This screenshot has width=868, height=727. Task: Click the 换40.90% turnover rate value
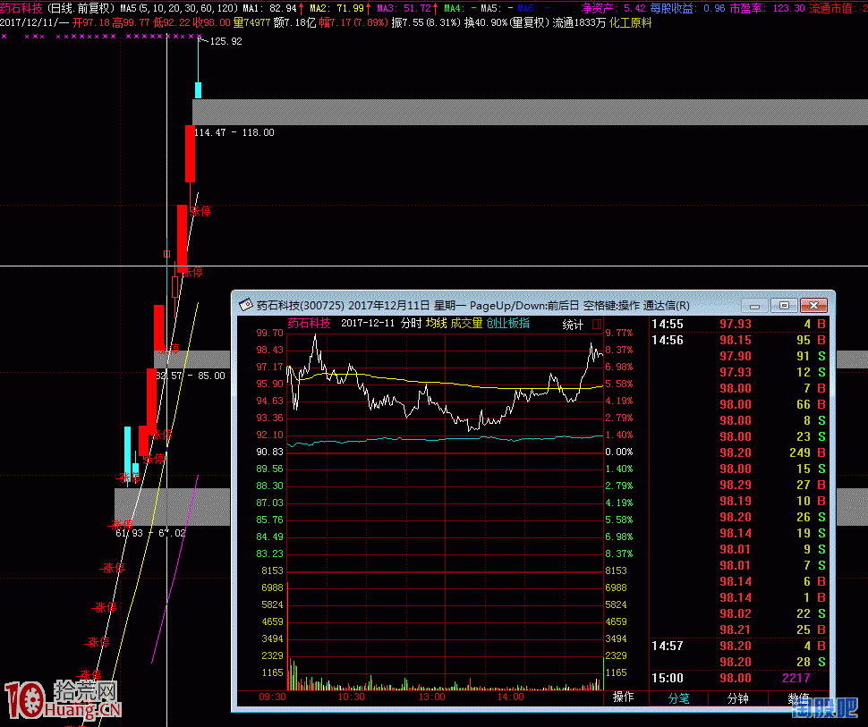[x=486, y=23]
